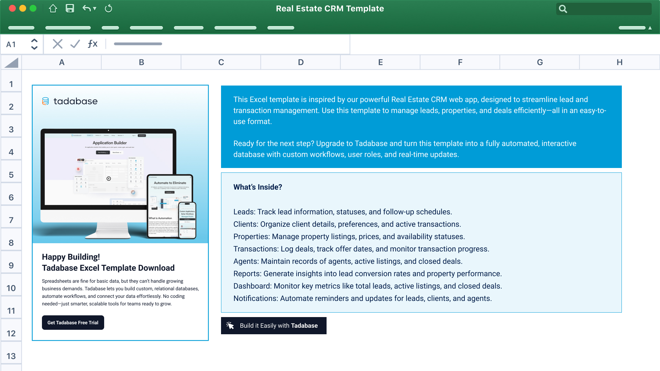The width and height of the screenshot is (660, 371).
Task: Focus the search field in title bar
Action: coord(604,9)
